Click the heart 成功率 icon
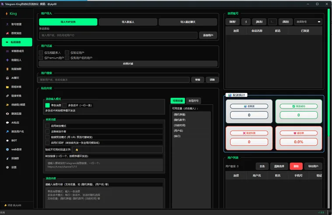 295,133
